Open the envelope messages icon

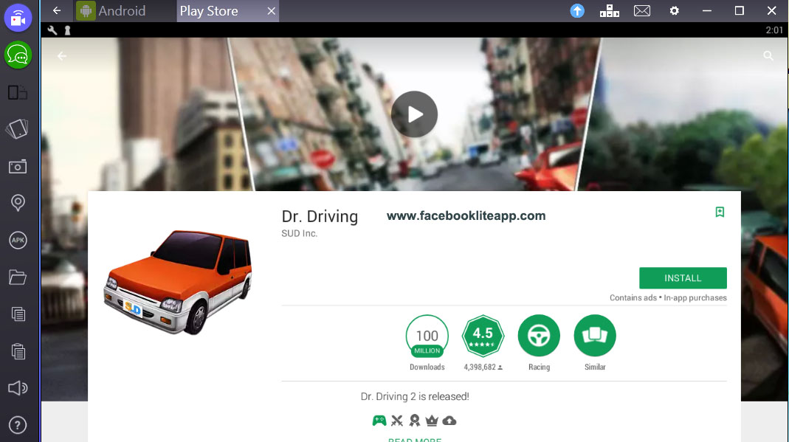pyautogui.click(x=642, y=10)
